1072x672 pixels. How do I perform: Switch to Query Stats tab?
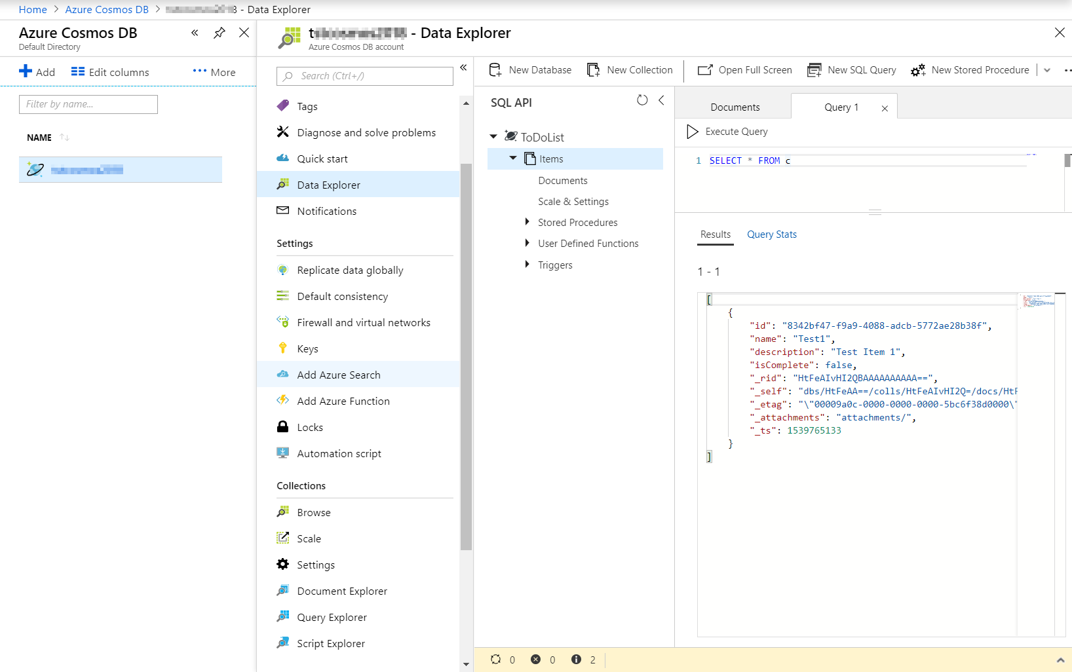[772, 234]
